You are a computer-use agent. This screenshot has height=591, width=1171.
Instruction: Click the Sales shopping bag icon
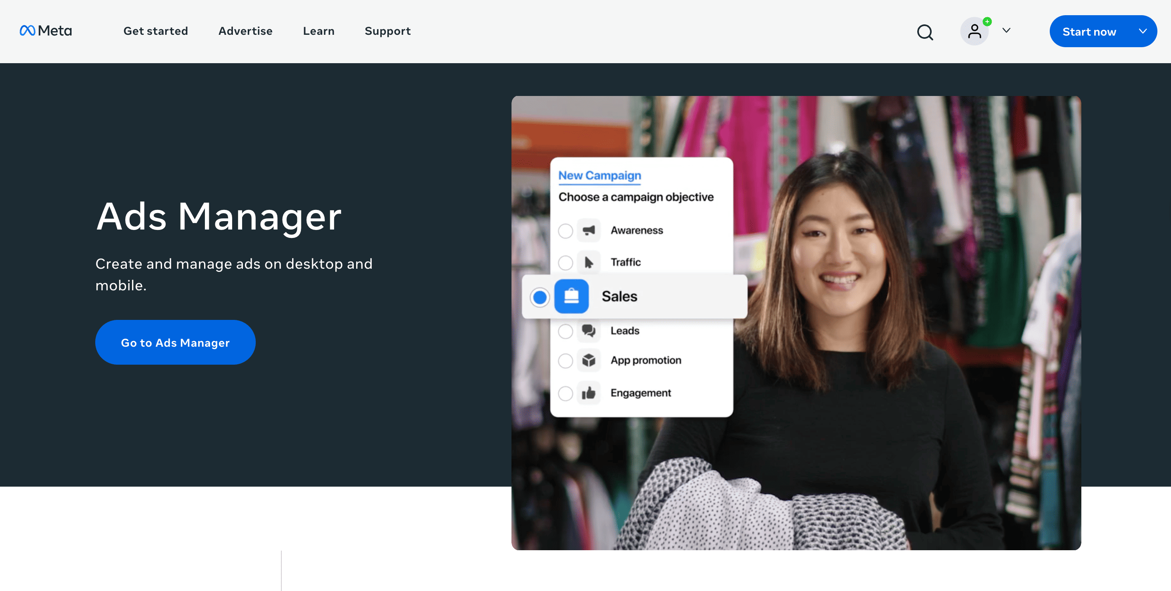571,296
